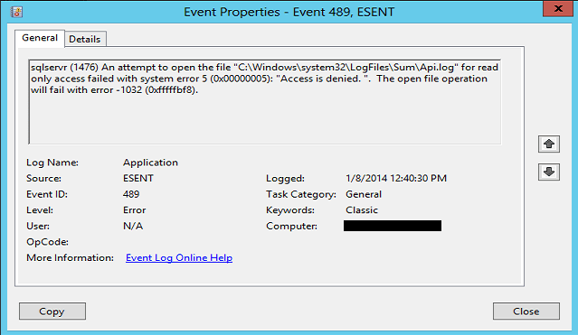Click the "Keywords:" label
Viewport: 578px width, 335px height.
290,209
